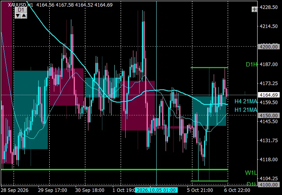Click the 29 Sep 17:00 time label

point(52,190)
